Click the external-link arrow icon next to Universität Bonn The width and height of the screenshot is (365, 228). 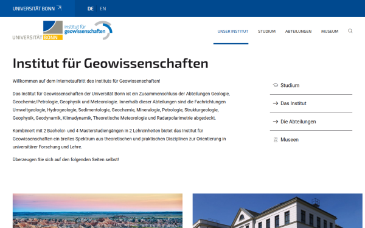pyautogui.click(x=59, y=8)
